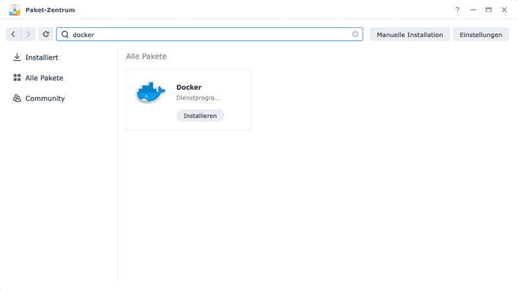Minimize the Paket-Zentrum window
This screenshot has height=291, width=518.
[x=473, y=10]
